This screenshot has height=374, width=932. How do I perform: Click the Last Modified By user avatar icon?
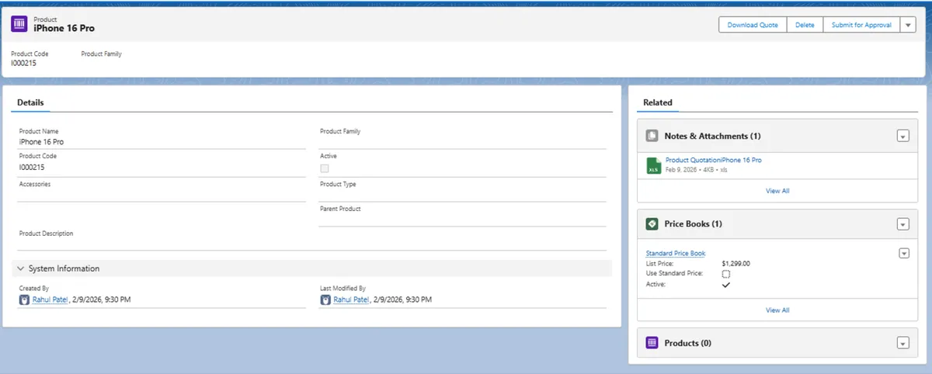point(326,300)
